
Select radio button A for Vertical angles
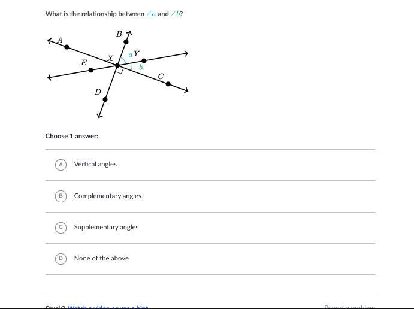pos(61,165)
